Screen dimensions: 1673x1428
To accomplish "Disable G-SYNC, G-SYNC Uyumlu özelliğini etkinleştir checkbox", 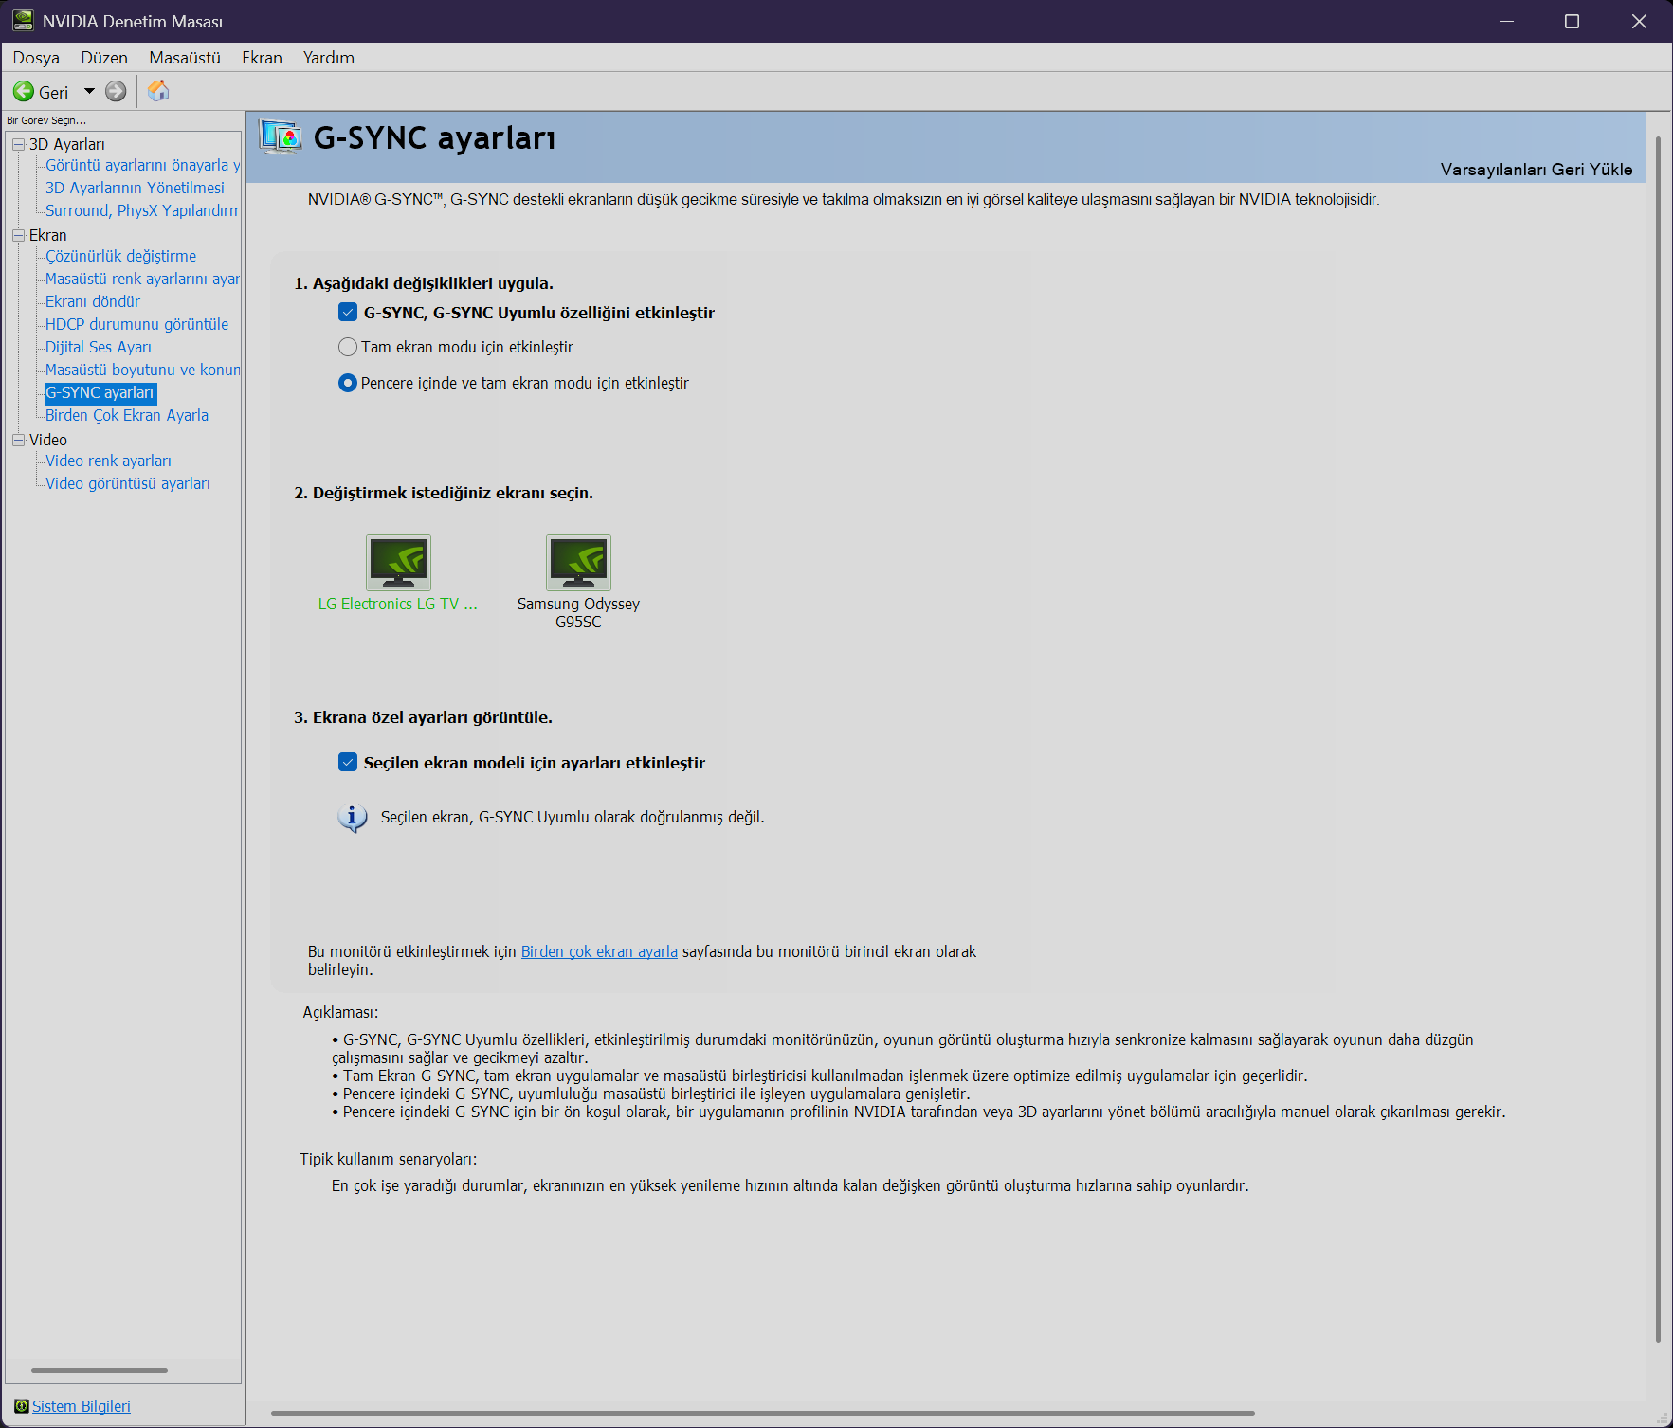I will coord(348,313).
